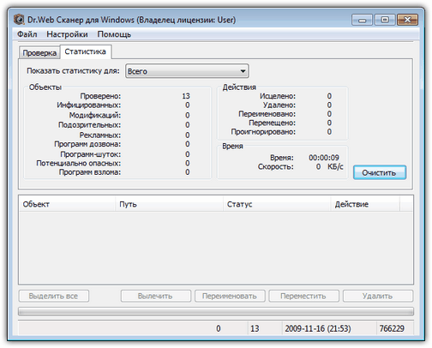Click the status bar date 2009-11-16 (21:53)

click(318, 328)
